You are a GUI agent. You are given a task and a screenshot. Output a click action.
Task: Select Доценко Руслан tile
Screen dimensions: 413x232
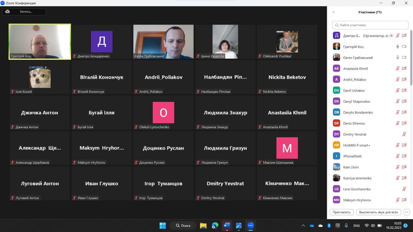pyautogui.click(x=164, y=148)
